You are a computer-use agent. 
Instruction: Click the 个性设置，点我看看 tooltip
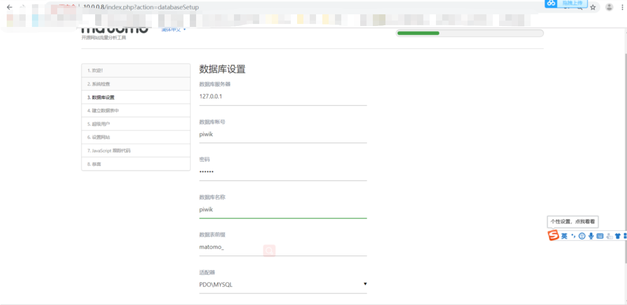tap(572, 221)
